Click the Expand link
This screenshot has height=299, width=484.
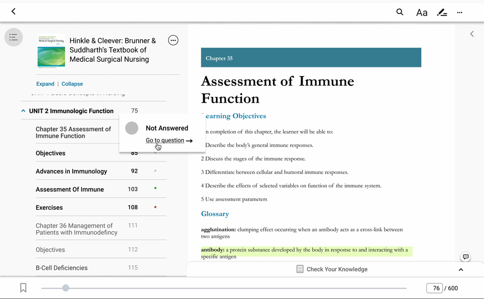point(45,84)
